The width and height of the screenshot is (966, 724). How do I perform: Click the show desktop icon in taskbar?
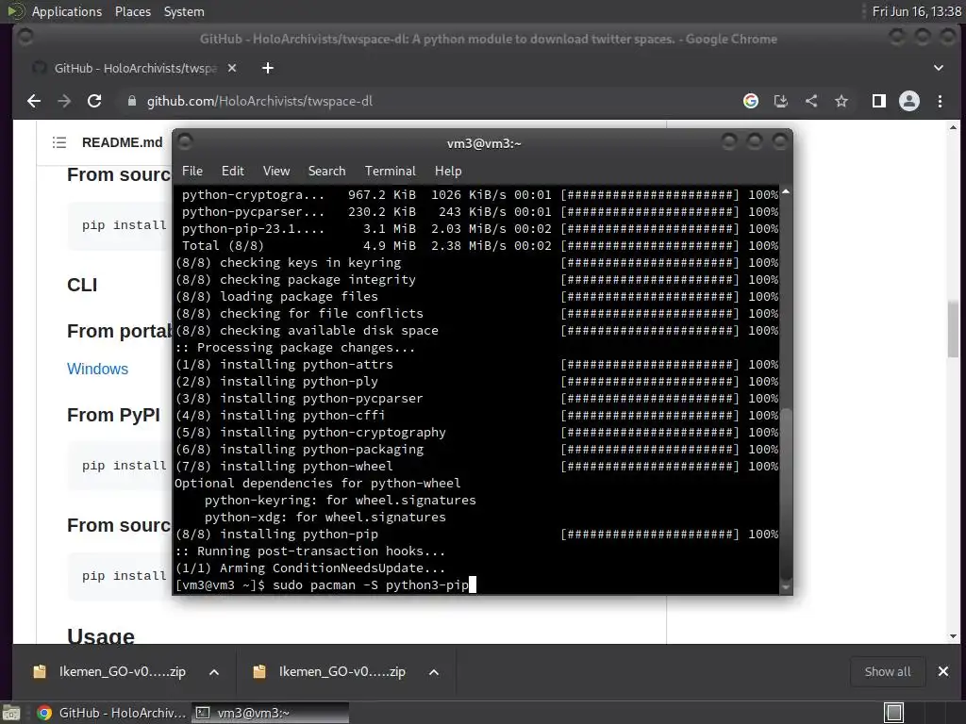coord(11,713)
